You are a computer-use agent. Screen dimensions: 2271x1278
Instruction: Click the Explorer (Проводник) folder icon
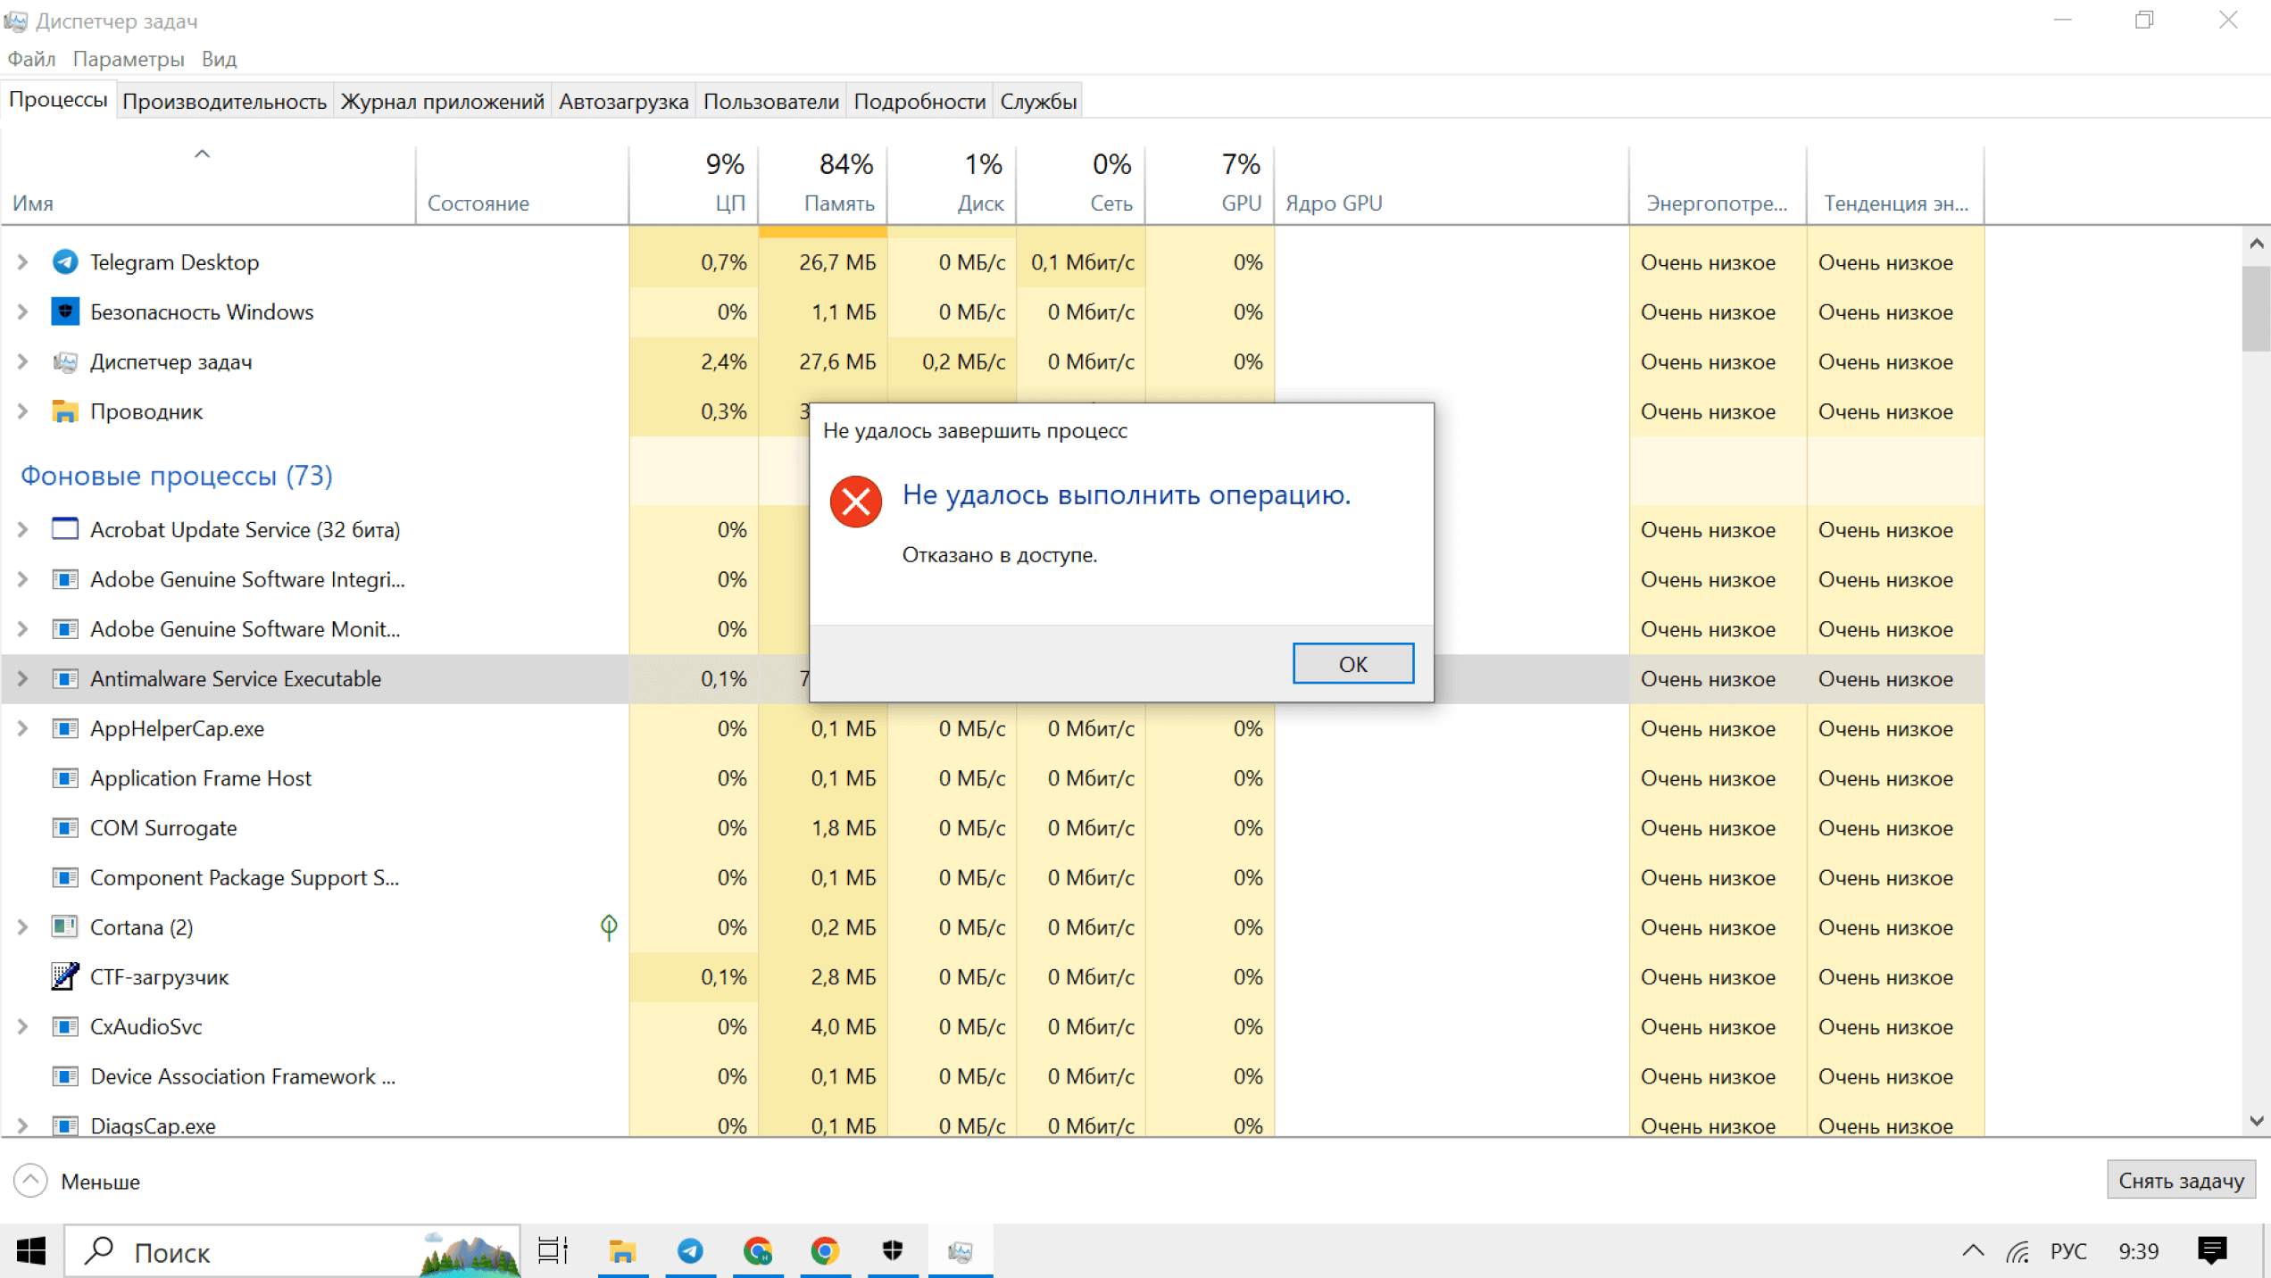[65, 411]
